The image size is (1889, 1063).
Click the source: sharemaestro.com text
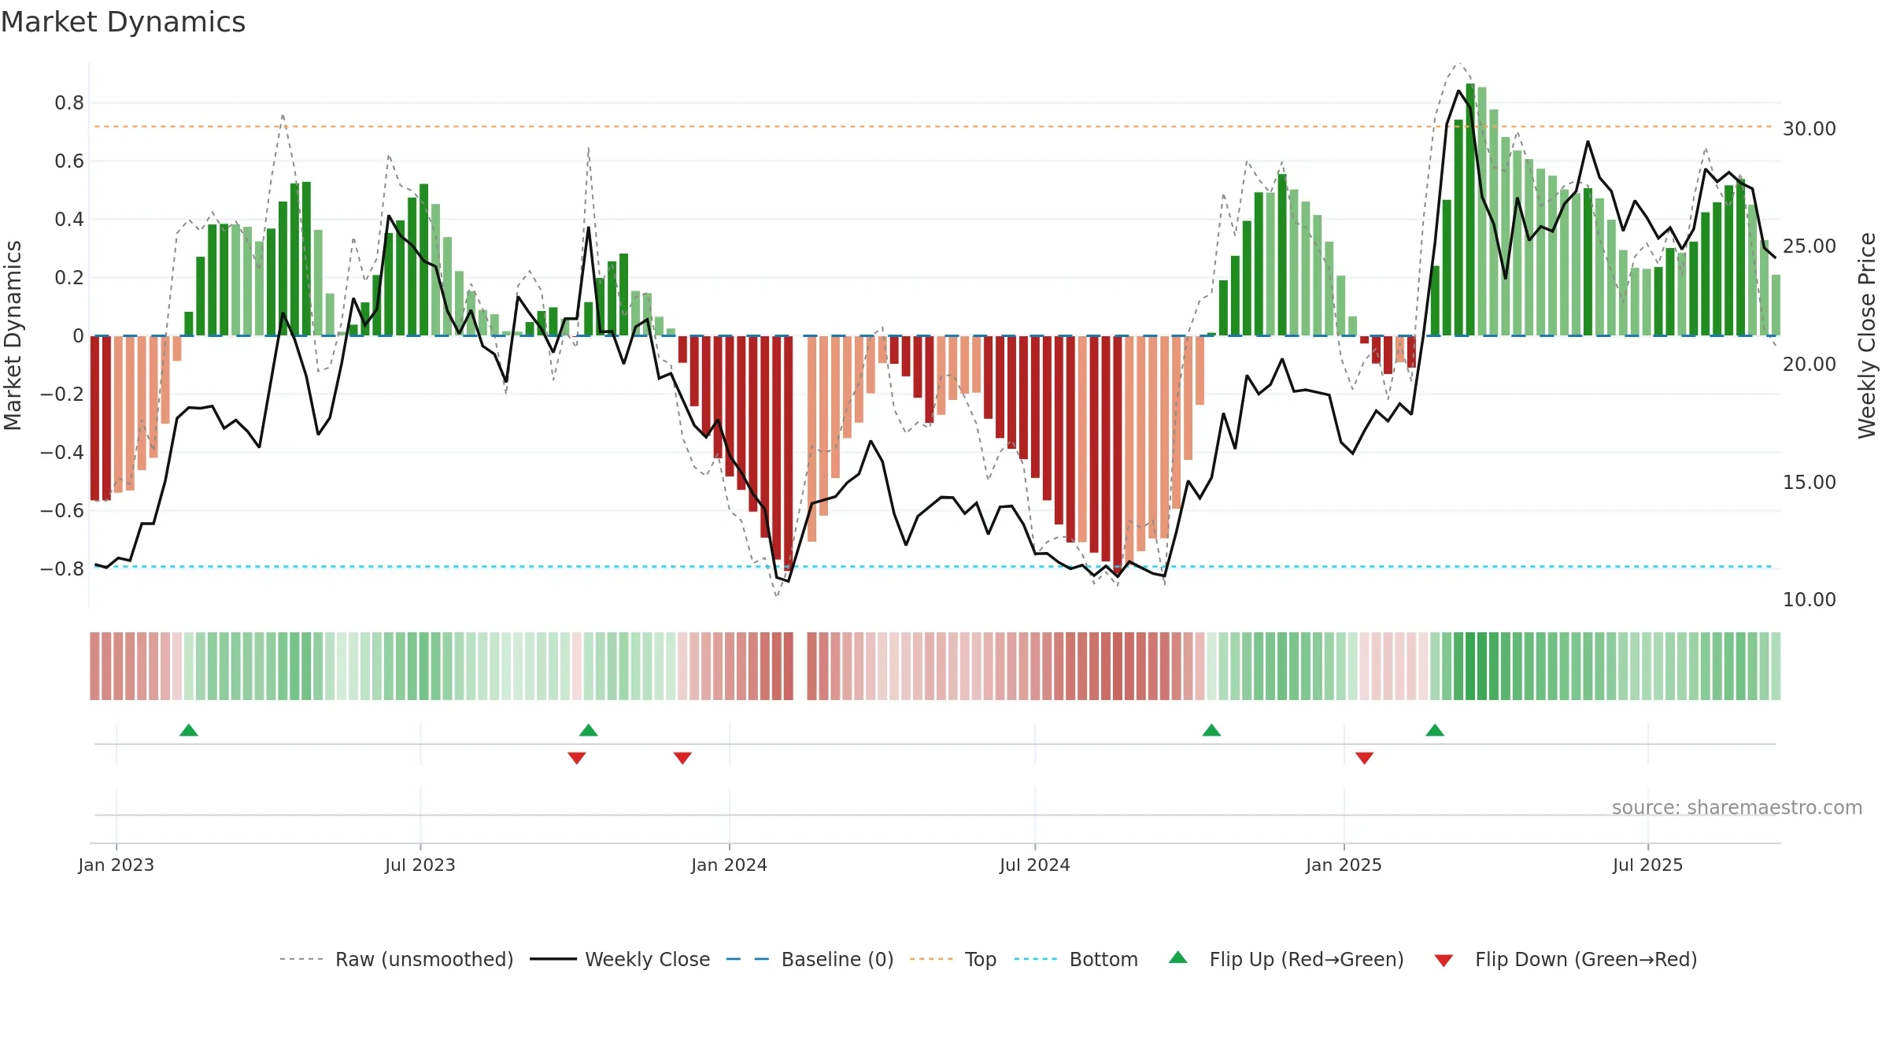click(1737, 808)
